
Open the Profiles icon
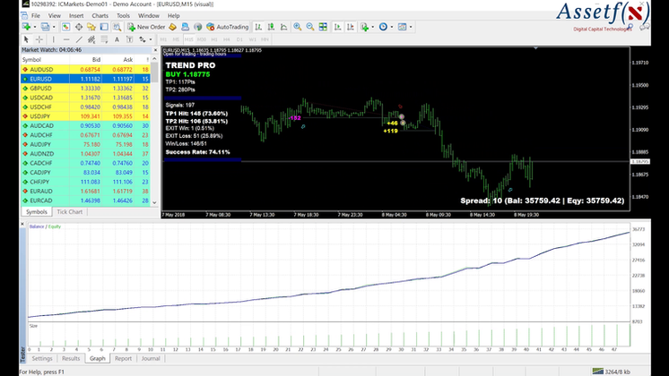click(45, 27)
